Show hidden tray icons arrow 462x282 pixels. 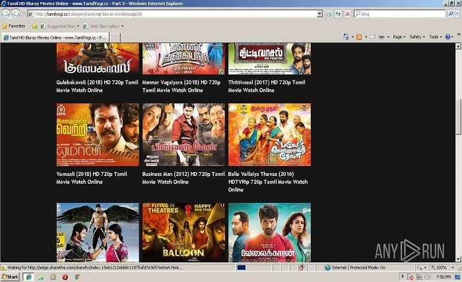402,277
